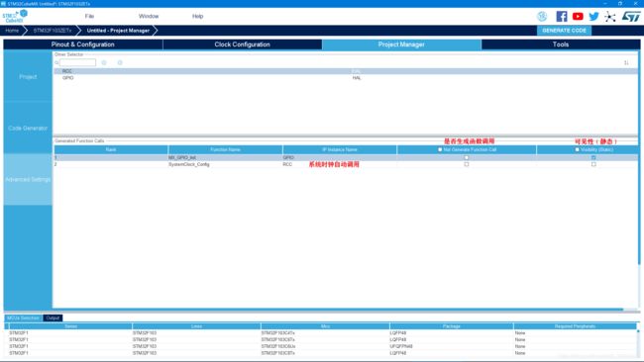Toggle Not Generate Function Call for SystemClock_Config

[x=467, y=164]
